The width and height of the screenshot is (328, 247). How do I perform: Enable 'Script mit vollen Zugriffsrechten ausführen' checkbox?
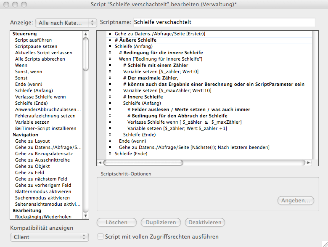tap(101, 237)
